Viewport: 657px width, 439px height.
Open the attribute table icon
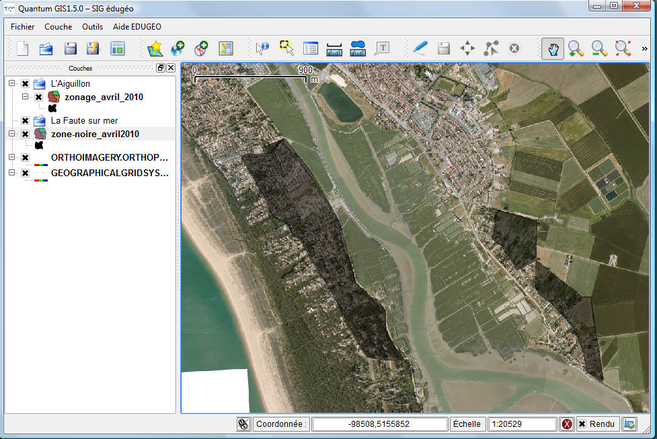(x=310, y=48)
